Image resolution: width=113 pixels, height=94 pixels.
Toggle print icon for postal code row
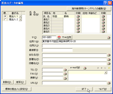click(109, 38)
